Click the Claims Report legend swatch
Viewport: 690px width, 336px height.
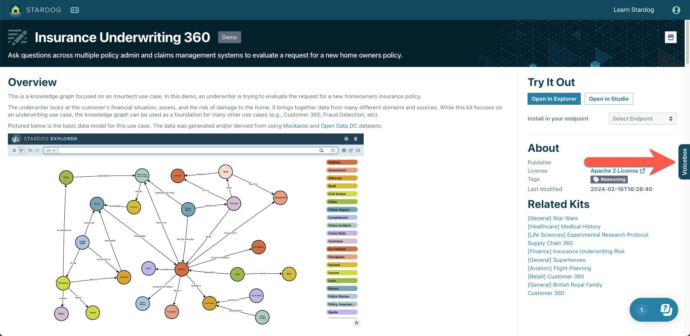pyautogui.click(x=342, y=210)
